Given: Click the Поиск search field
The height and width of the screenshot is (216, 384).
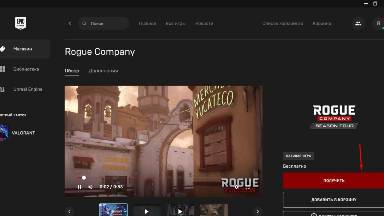Looking at the screenshot, I should [x=103, y=23].
